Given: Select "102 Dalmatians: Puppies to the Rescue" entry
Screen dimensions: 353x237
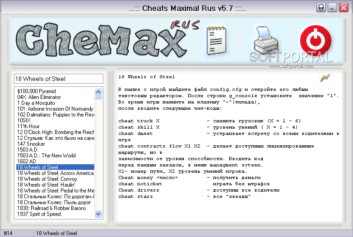Looking at the screenshot, I should (56, 114).
